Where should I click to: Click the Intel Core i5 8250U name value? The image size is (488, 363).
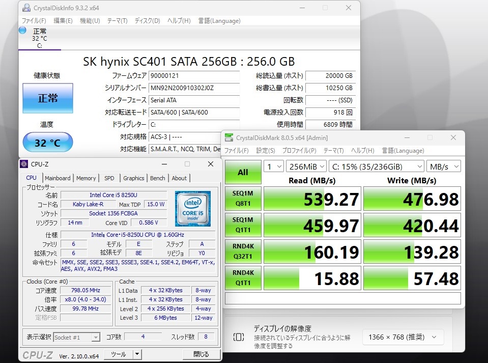pos(113,195)
